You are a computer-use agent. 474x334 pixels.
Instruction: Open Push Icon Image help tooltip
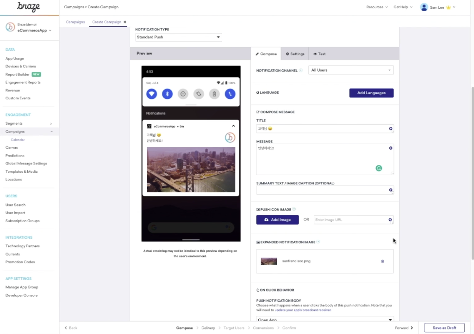(294, 209)
